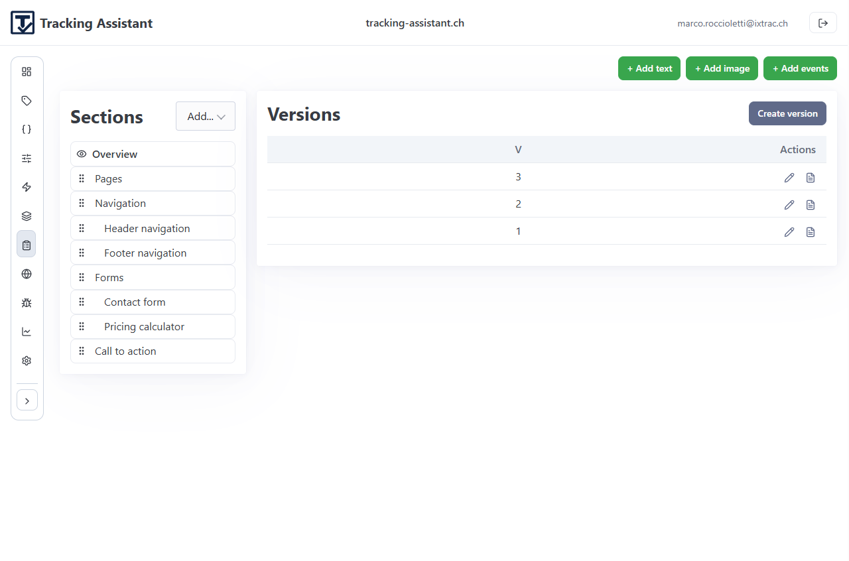This screenshot has width=849, height=561.
Task: Select the Pricing calculator section
Action: [x=144, y=326]
